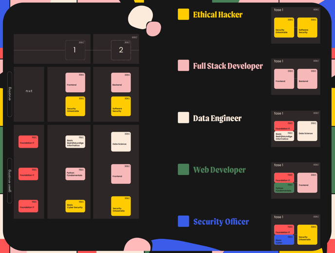Image resolution: width=335 pixels, height=253 pixels.
Task: Click green Python Fundamentals in Web Developer panel
Action: click(x=284, y=188)
